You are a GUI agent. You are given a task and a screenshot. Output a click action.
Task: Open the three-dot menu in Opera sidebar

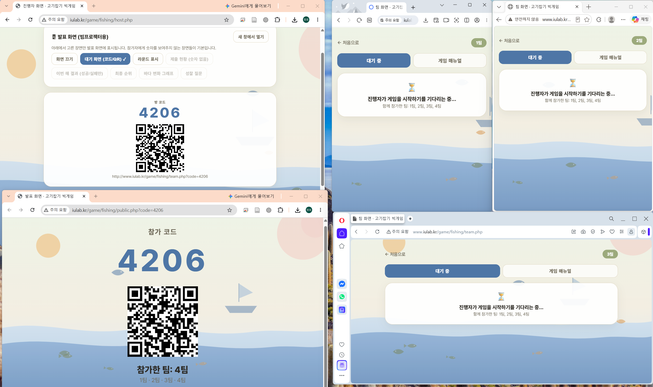tap(342, 375)
